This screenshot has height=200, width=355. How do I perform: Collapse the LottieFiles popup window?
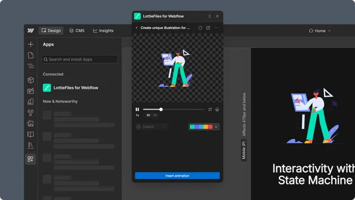pos(210,16)
